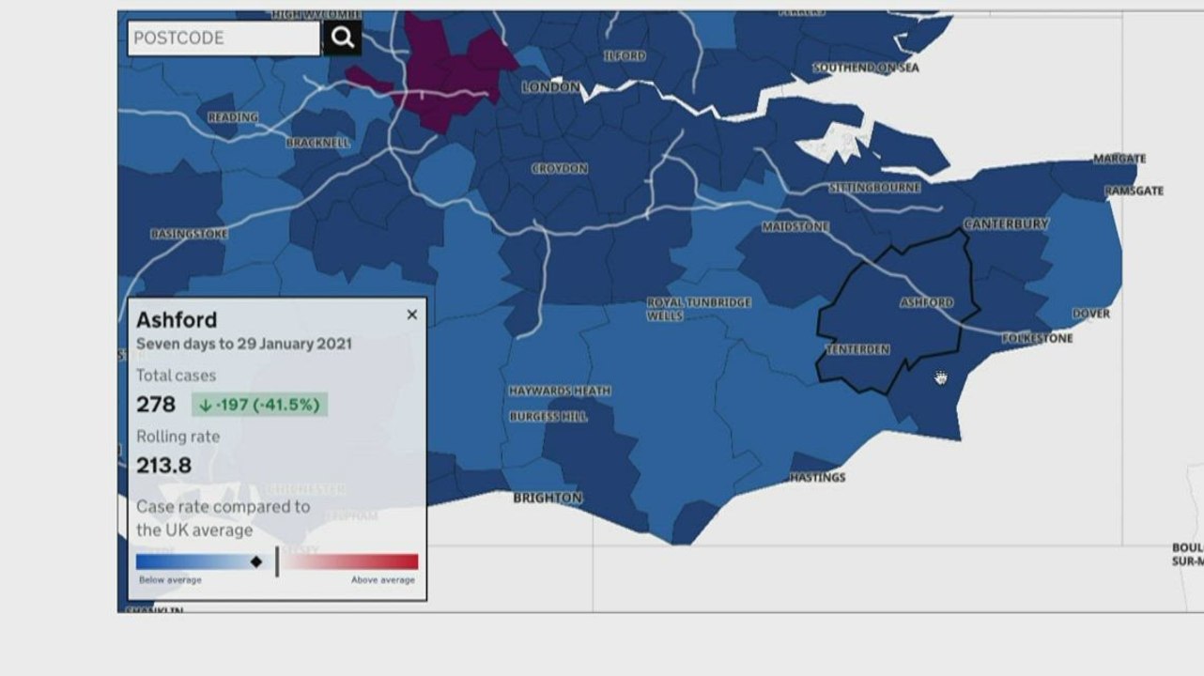1204x676 pixels.
Task: Click the case rate comparison scale bar
Action: (x=277, y=561)
